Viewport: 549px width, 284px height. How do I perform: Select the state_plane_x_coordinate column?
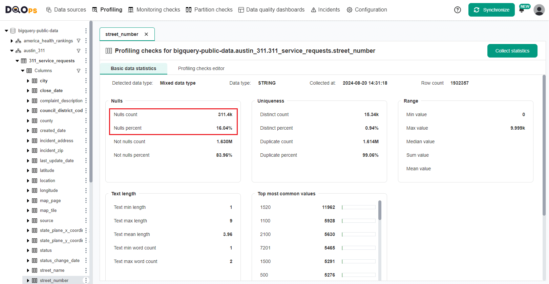[x=61, y=231]
